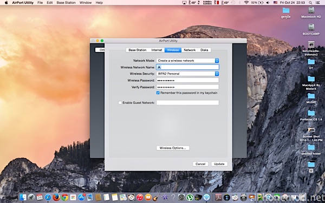Switch to the Disks tab
Image resolution: width=325 pixels, height=203 pixels.
(x=204, y=50)
